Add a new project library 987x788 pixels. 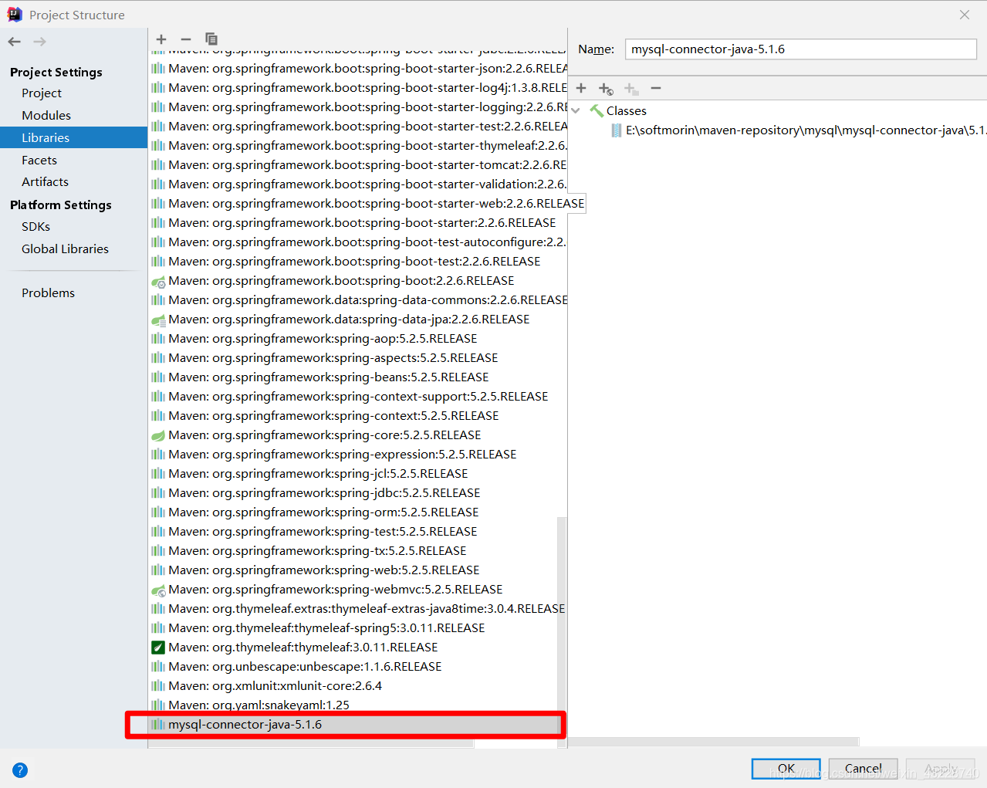[x=161, y=39]
